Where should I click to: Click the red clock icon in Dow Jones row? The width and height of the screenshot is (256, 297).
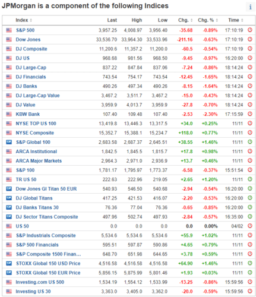point(250,39)
